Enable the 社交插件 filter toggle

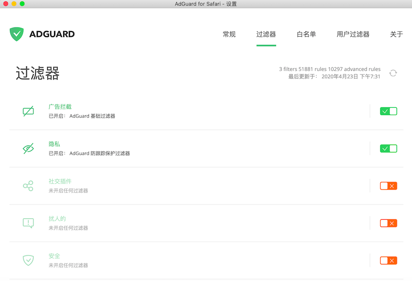pos(388,186)
